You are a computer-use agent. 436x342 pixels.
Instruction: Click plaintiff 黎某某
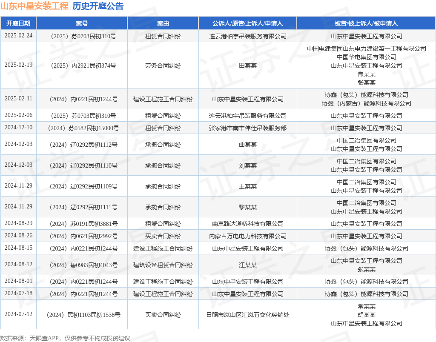coord(247,207)
